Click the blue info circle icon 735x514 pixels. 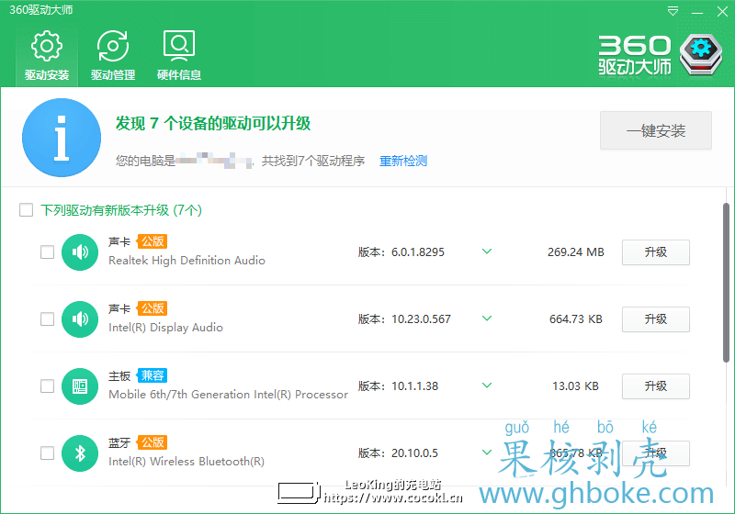[x=62, y=138]
